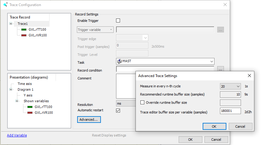Click the Advanced... button
Image resolution: width=261 pixels, height=145 pixels.
pos(88,120)
